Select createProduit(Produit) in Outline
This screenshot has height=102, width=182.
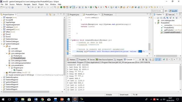pos(172,33)
